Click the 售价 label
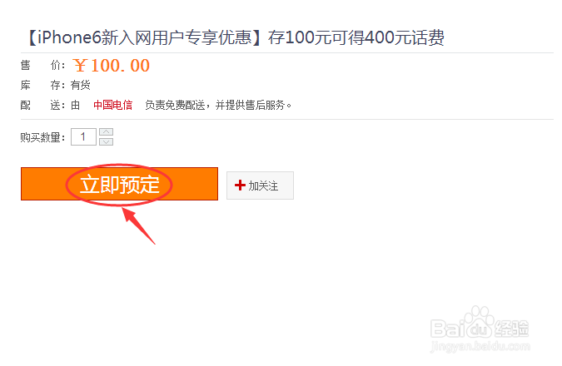The image size is (562, 366). click(42, 66)
